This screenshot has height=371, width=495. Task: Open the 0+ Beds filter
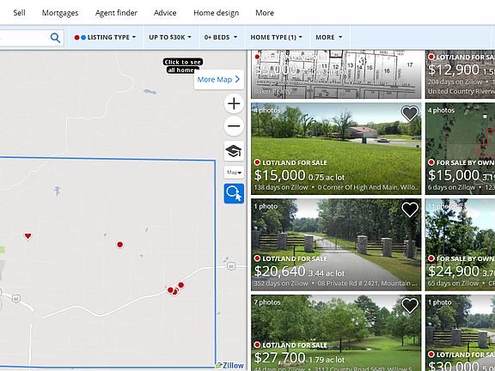pos(220,37)
